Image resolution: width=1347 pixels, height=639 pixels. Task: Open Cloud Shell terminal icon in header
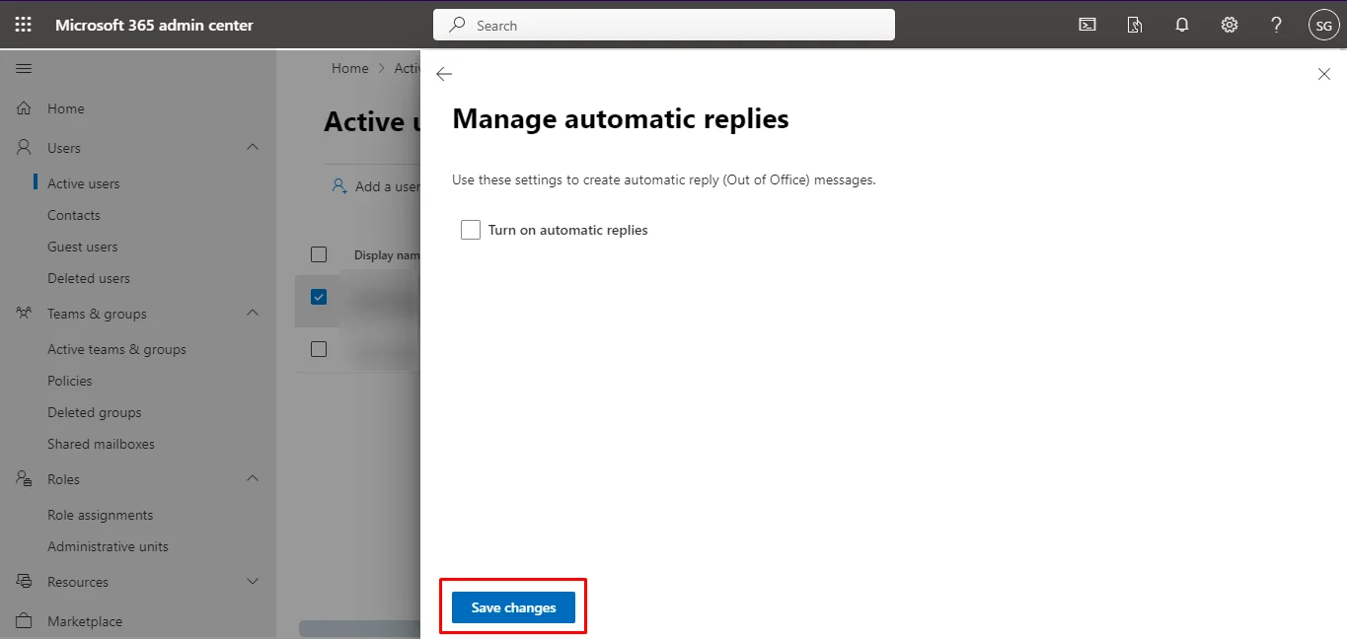click(1086, 25)
